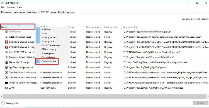The width and height of the screenshot is (209, 108).
Task: Select Macrium Reflect UI Watcher entry
Action: pos(22,57)
